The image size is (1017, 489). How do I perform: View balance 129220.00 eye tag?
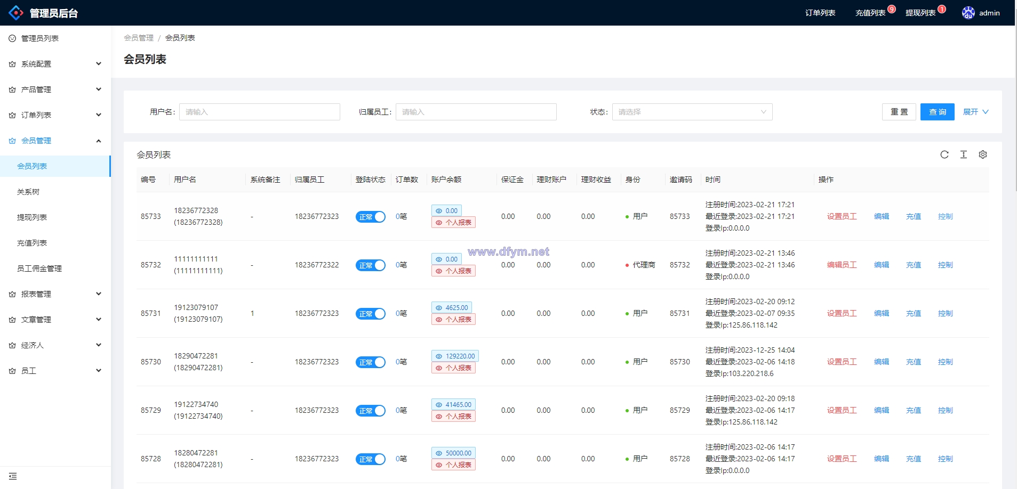455,356
